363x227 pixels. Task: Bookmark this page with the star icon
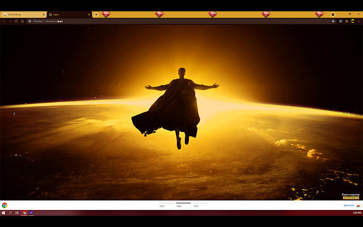[x=333, y=21]
